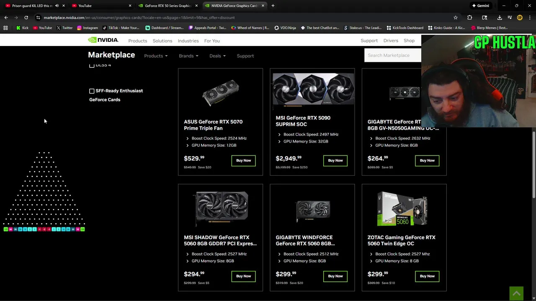Image resolution: width=536 pixels, height=301 pixels.
Task: Open the Marketplace Support link
Action: pyautogui.click(x=245, y=56)
